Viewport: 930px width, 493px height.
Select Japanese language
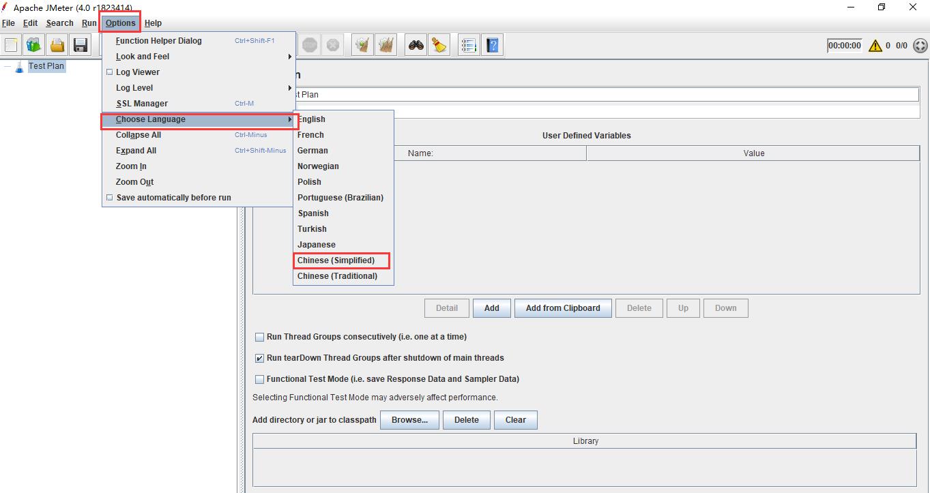point(343,245)
